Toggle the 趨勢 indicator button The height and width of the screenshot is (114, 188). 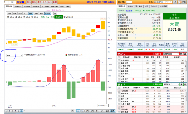pos(42,14)
